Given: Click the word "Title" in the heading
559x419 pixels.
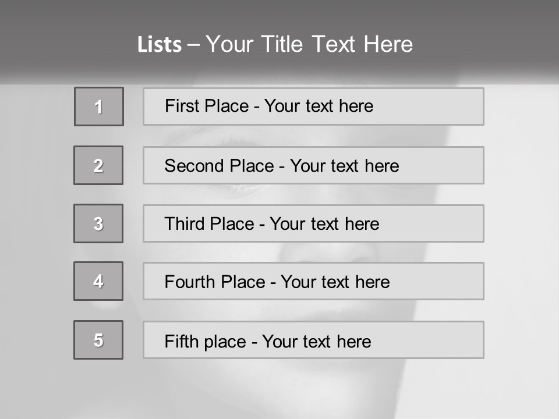Looking at the screenshot, I should [283, 45].
